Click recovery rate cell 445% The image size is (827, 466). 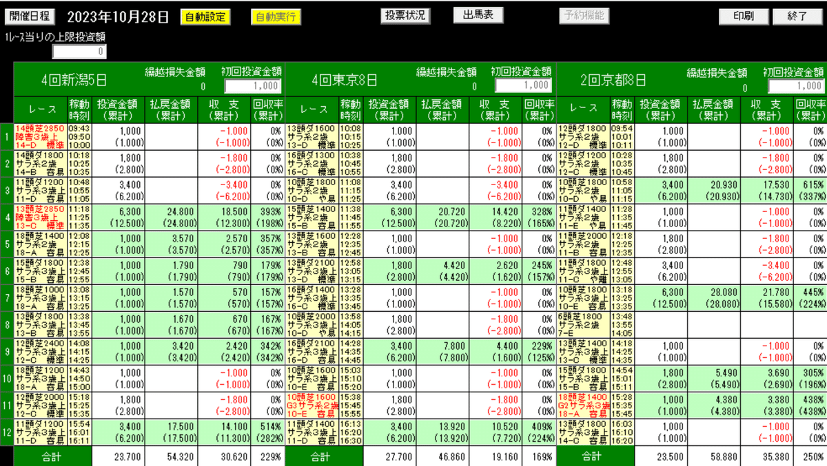(810, 298)
